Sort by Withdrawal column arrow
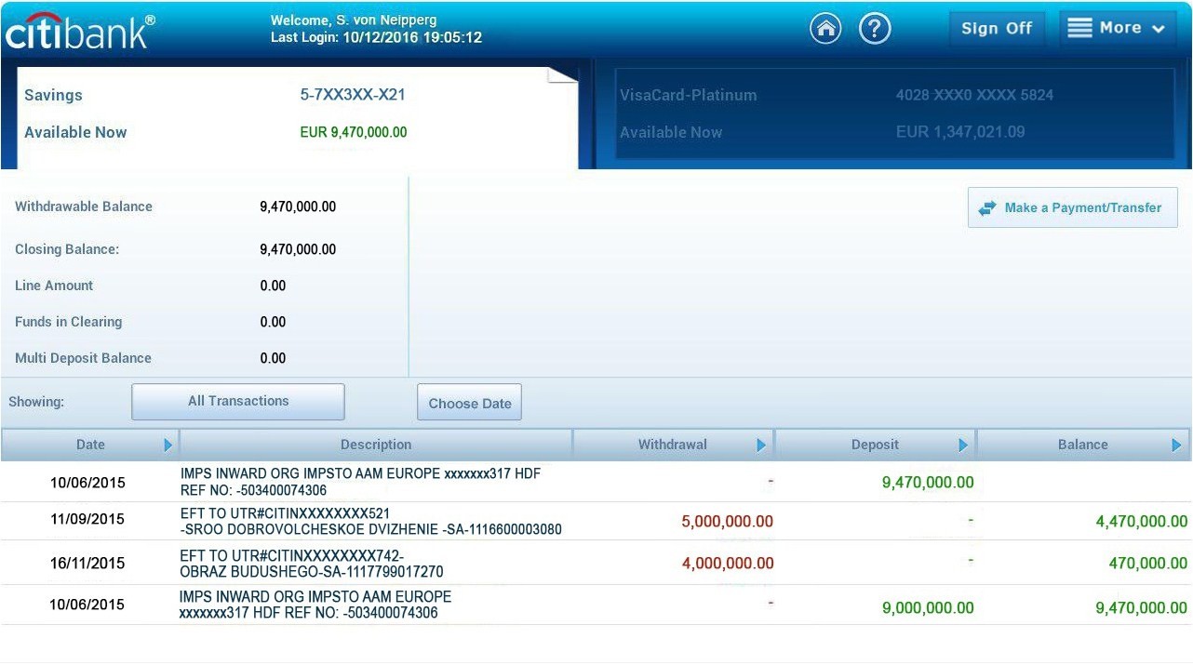Viewport: 1193px width, 665px height. click(x=761, y=446)
